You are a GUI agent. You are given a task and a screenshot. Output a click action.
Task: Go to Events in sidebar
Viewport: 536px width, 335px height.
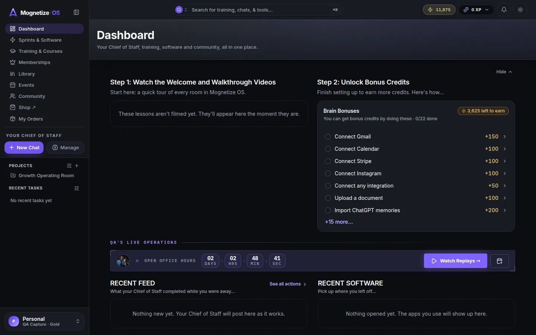point(44,85)
